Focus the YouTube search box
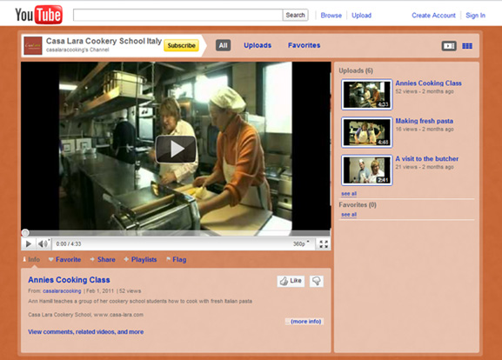502x360 pixels. coord(177,15)
